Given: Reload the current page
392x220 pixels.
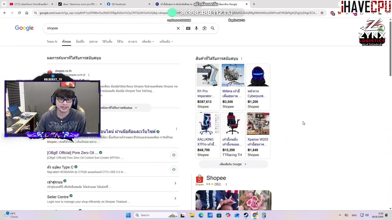Looking at the screenshot, I should pos(19,13).
